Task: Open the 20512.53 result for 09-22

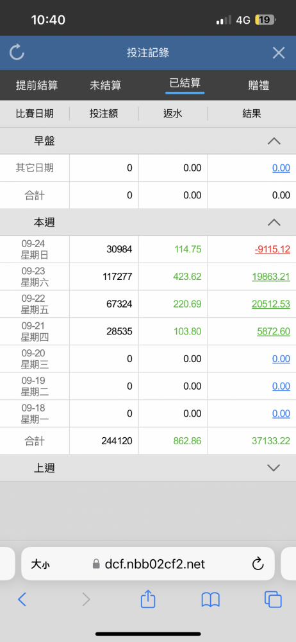Action: tap(271, 304)
